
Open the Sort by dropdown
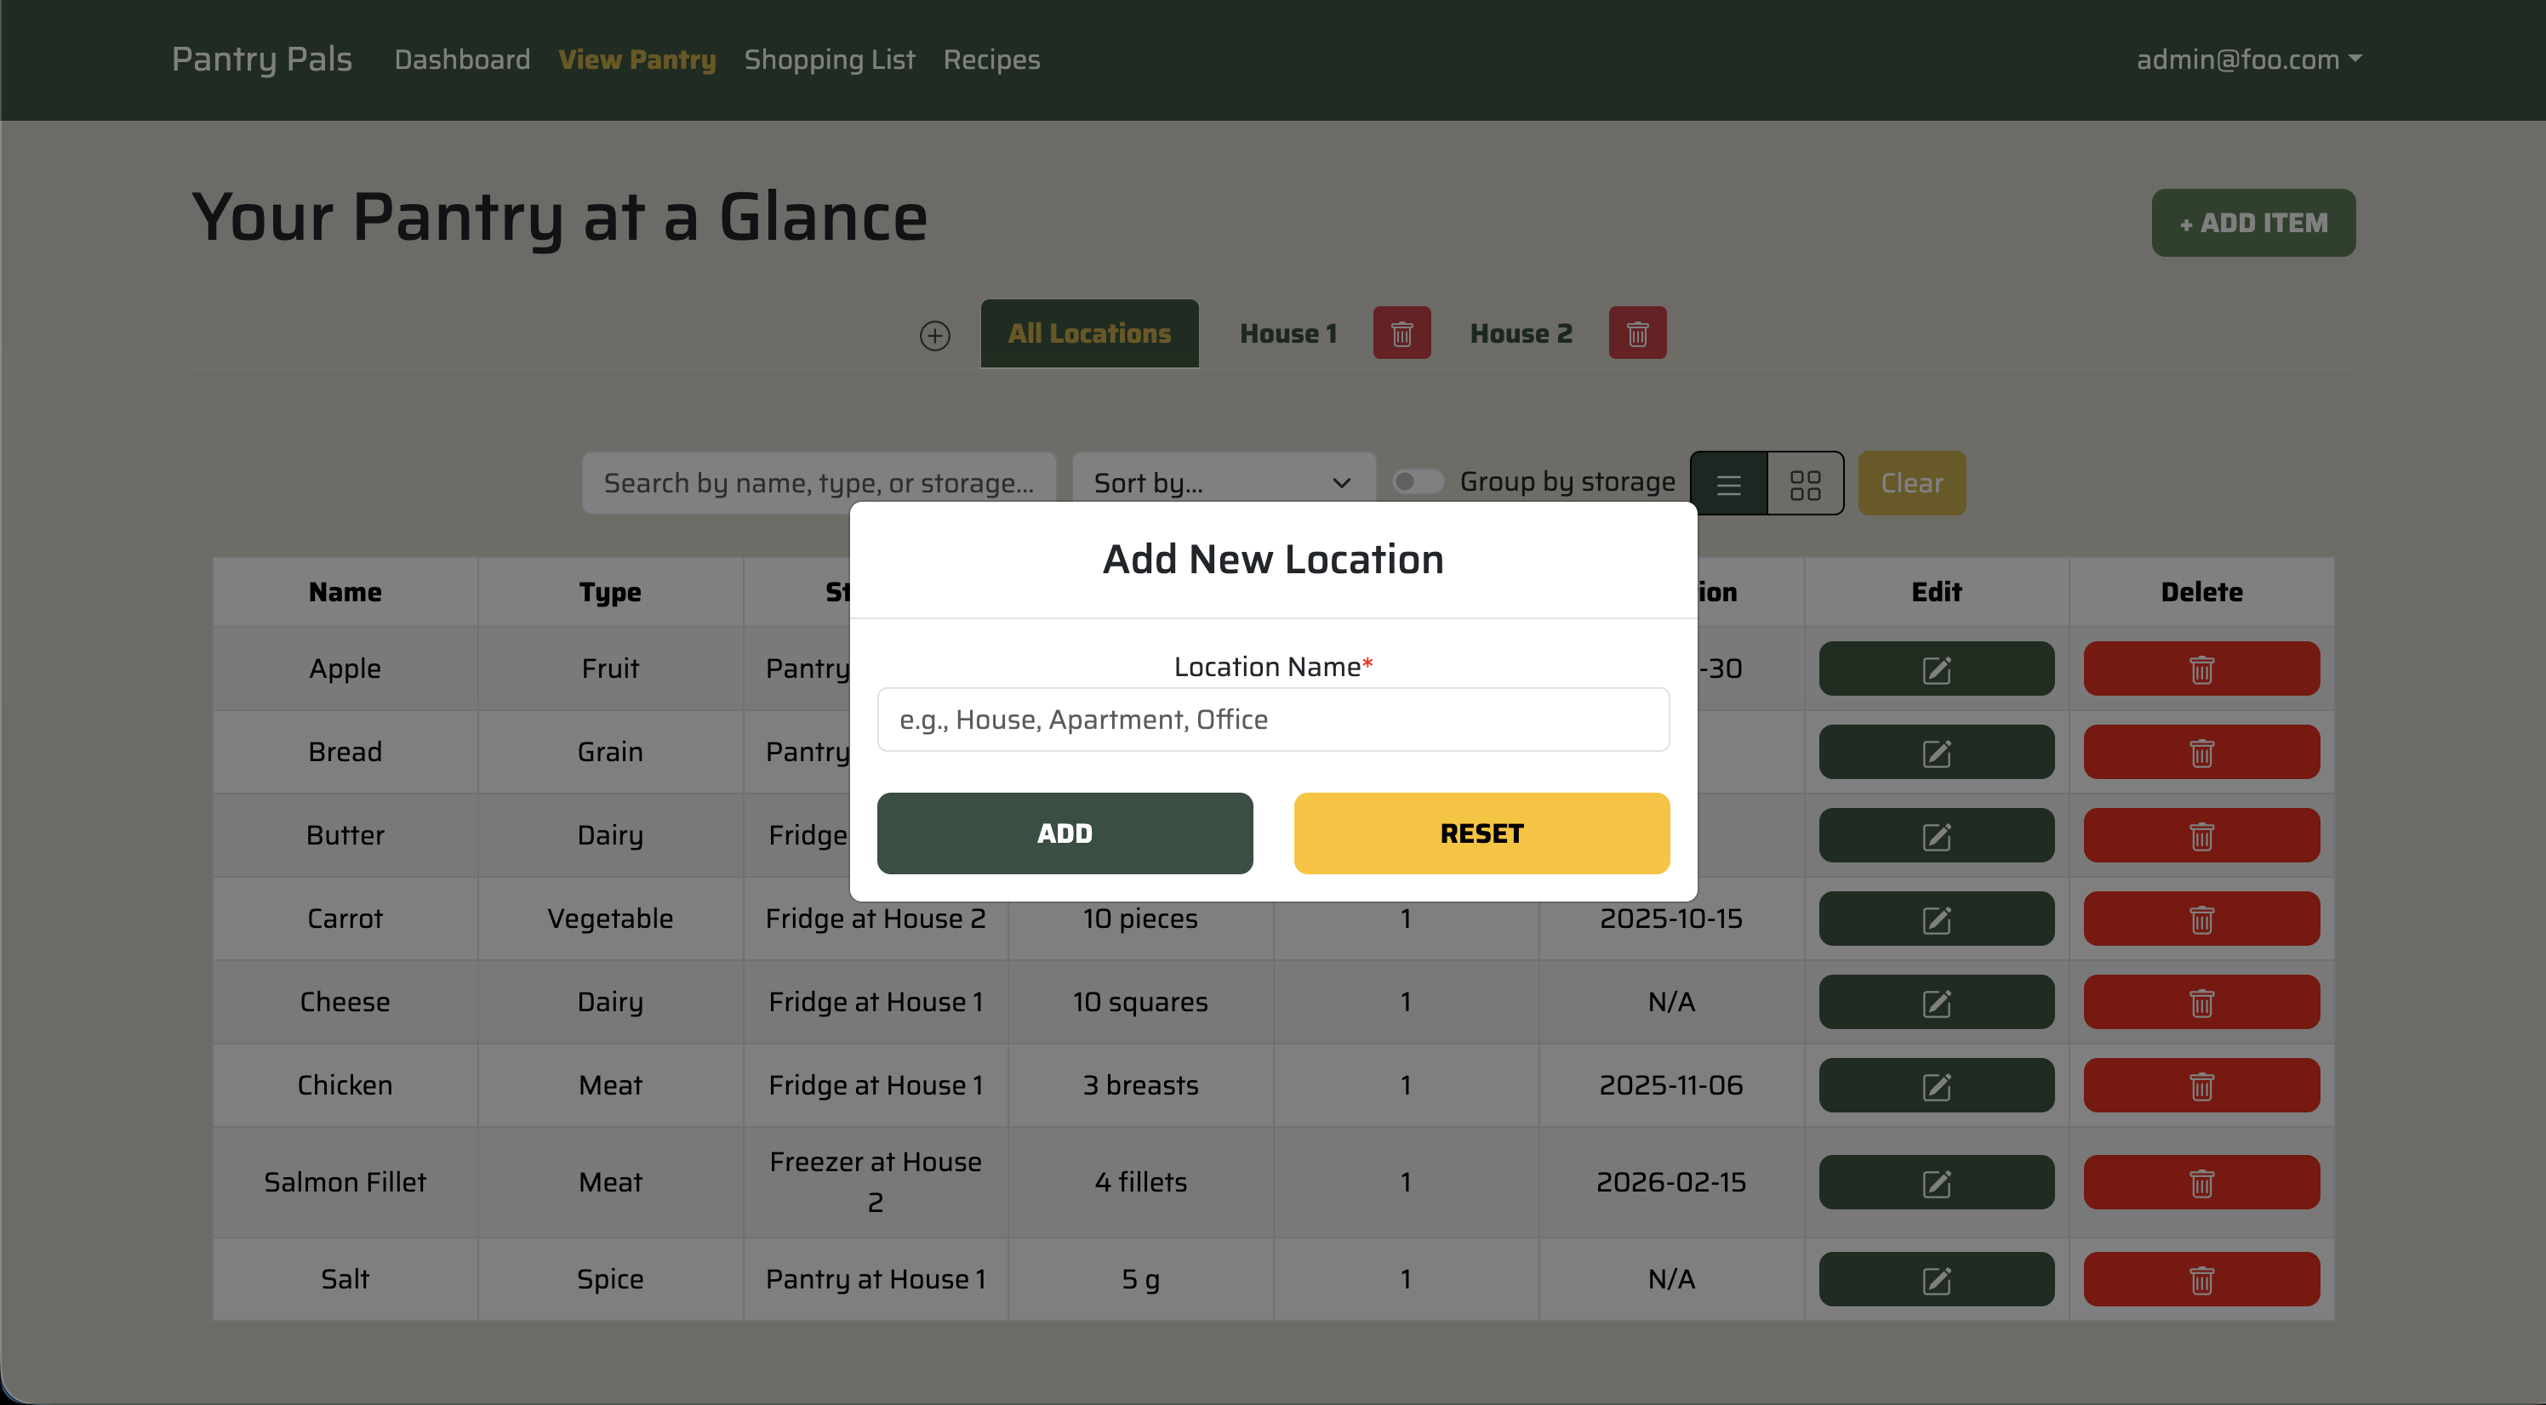1223,482
